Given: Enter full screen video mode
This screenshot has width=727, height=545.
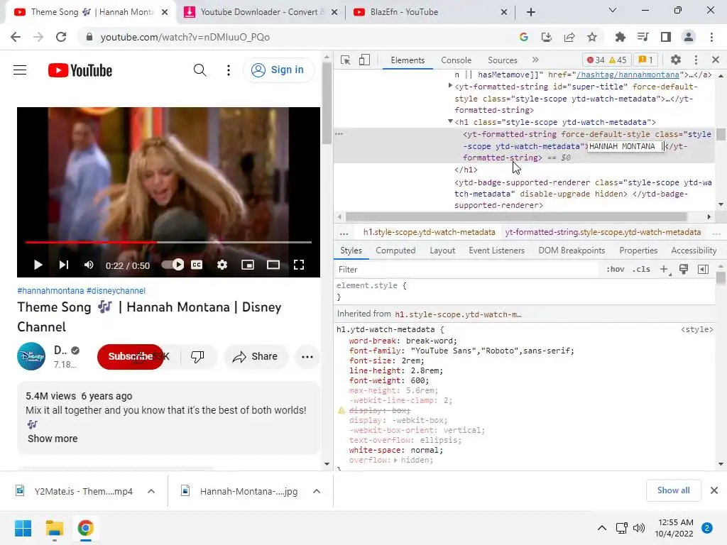Looking at the screenshot, I should (299, 265).
